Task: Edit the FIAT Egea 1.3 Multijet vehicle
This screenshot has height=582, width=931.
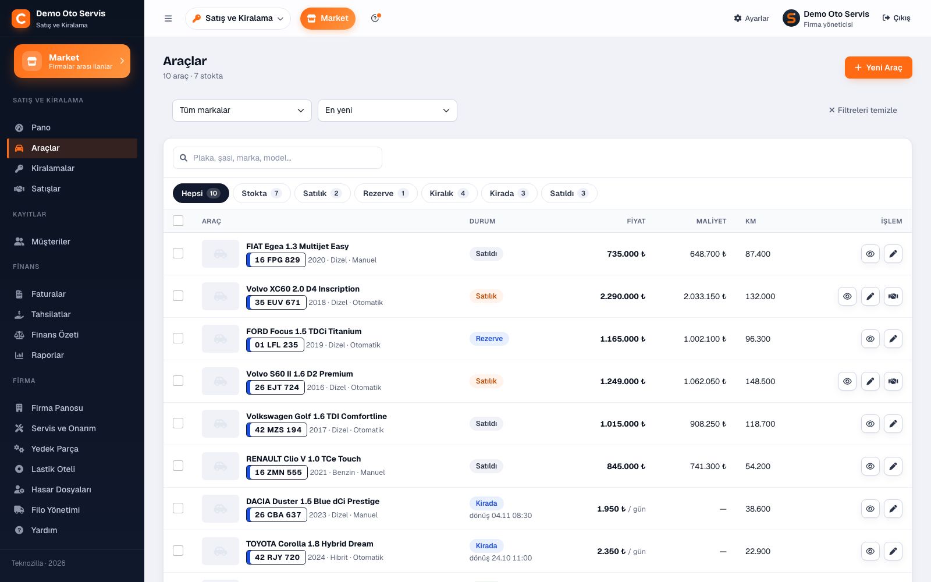Action: pos(893,254)
